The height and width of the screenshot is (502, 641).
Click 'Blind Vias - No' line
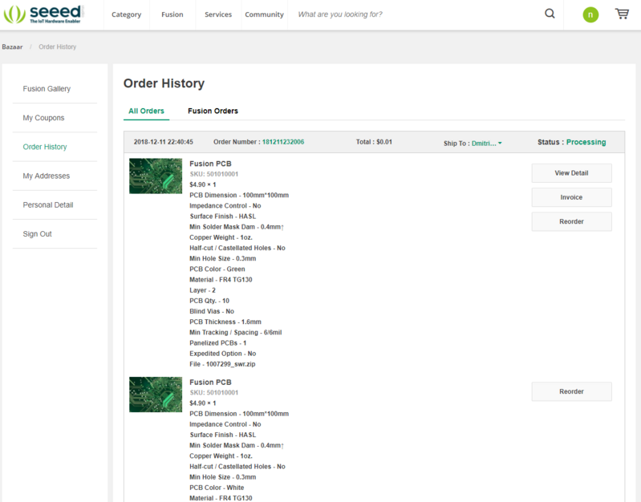212,311
